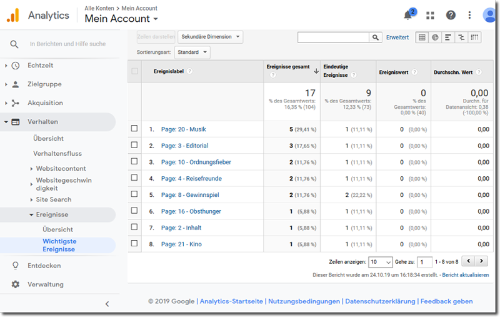Open the Google apps grid icon
The image size is (500, 317).
pos(430,15)
